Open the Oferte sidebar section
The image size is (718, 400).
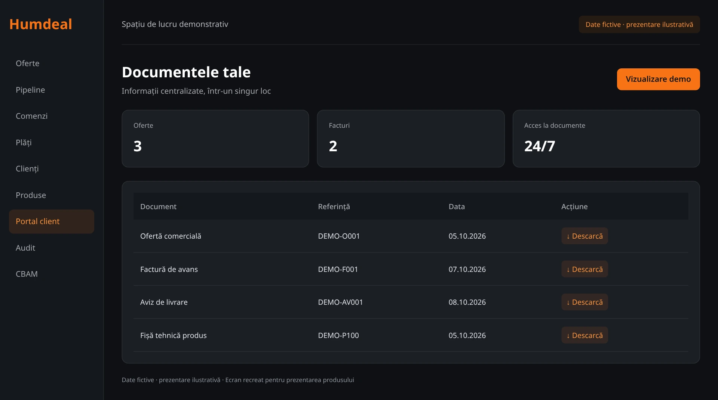[x=52, y=63]
